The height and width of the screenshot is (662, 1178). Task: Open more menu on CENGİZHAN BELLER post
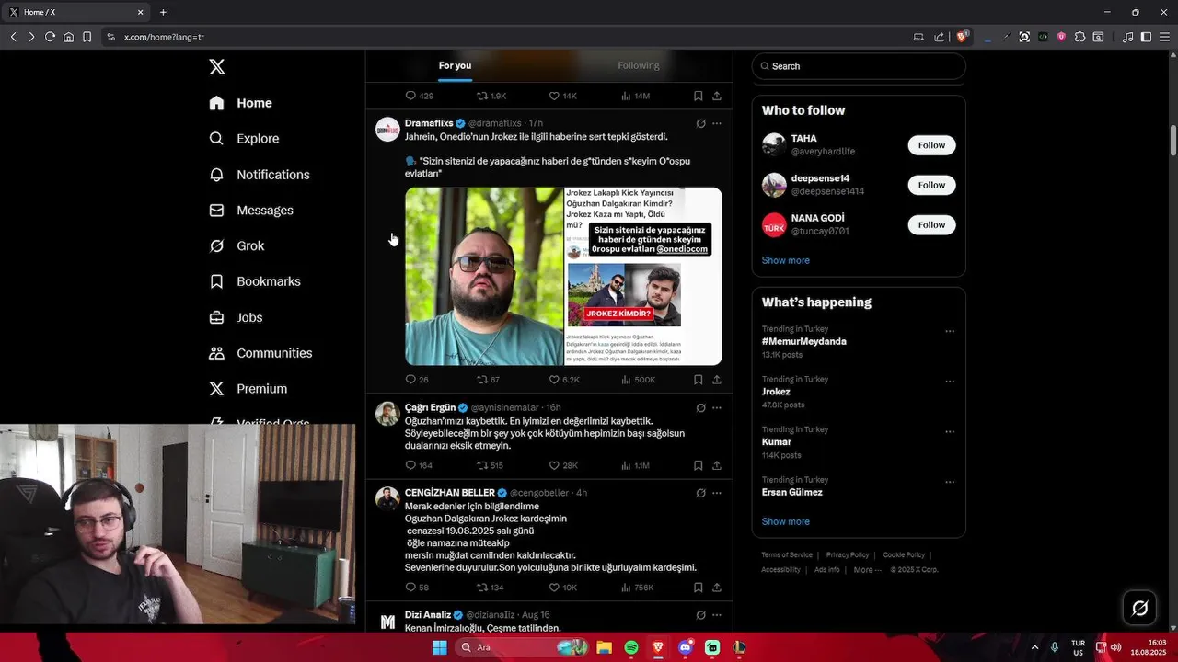pos(717,493)
